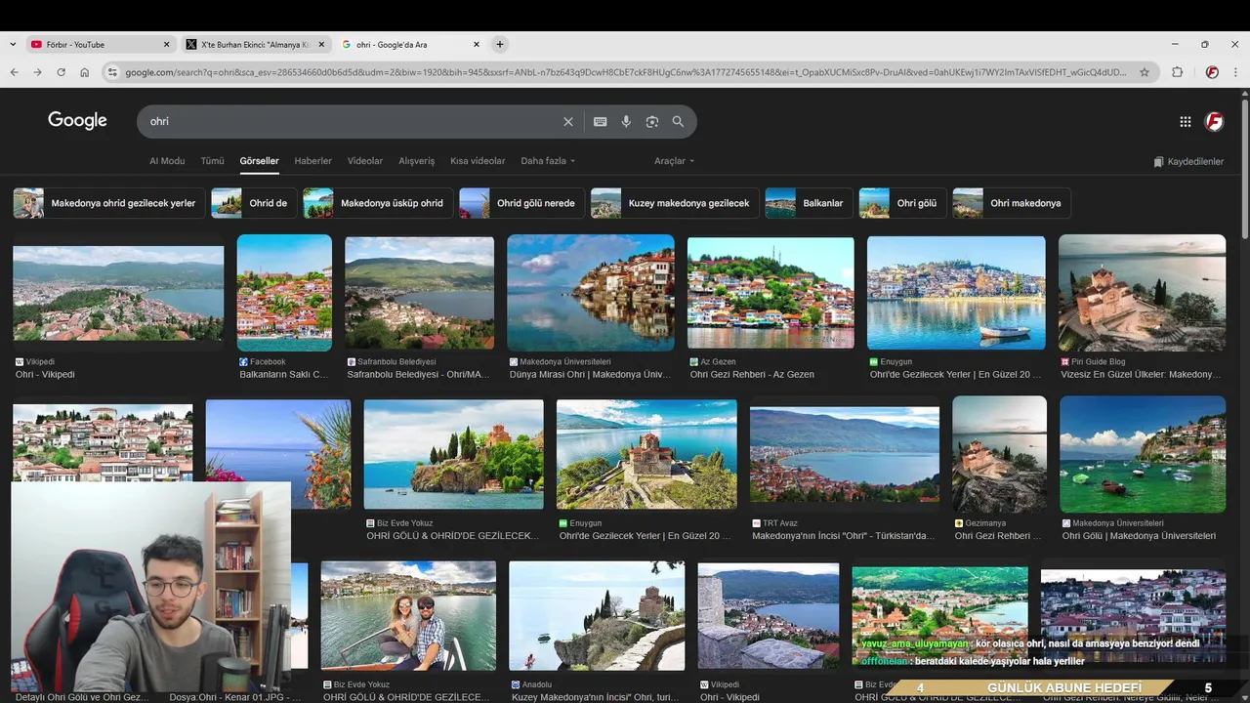Viewport: 1250px width, 703px height.
Task: Open Az Gezen Ohri Gezi Rehberi image
Action: [771, 293]
